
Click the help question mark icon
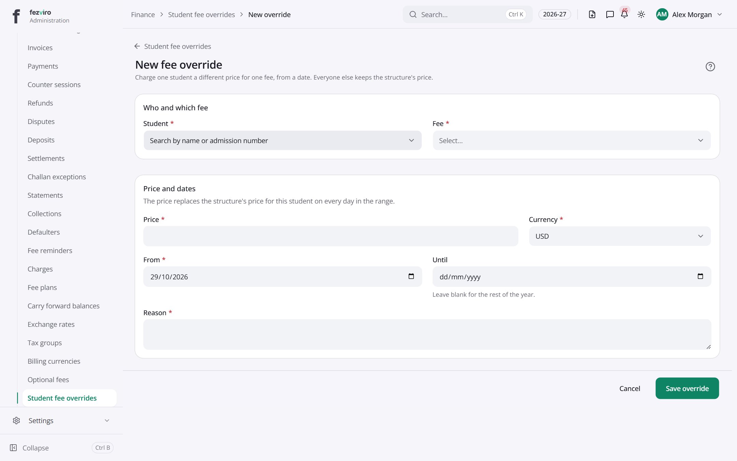[710, 67]
